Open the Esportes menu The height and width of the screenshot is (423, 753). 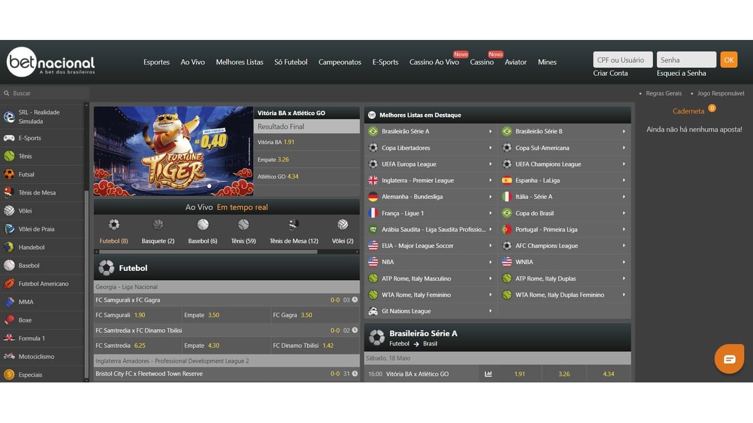(x=156, y=62)
